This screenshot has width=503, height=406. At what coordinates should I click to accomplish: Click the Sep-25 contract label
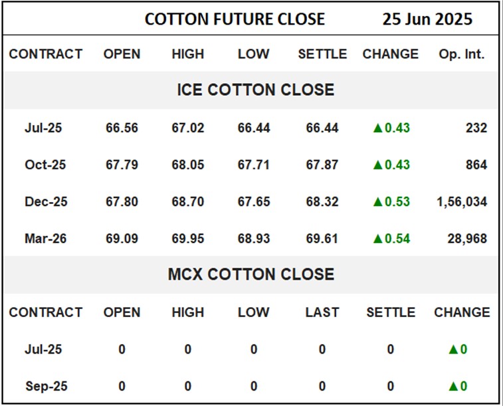[46, 386]
